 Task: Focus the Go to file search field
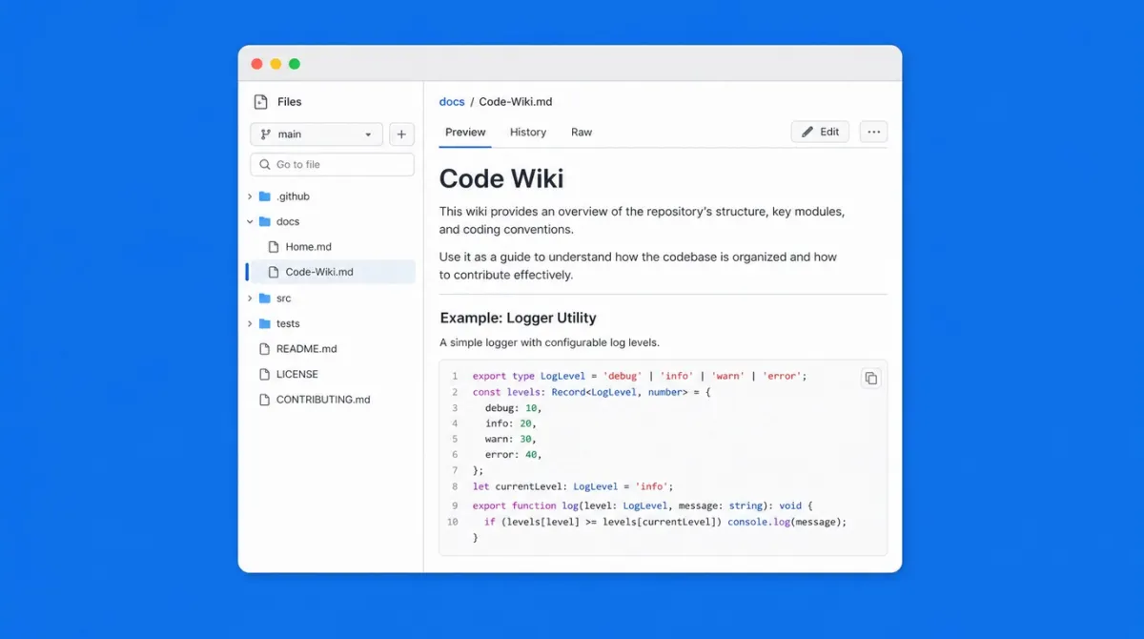click(332, 165)
